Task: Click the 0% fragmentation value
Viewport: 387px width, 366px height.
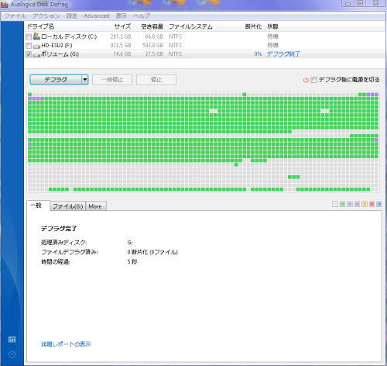Action: 258,54
